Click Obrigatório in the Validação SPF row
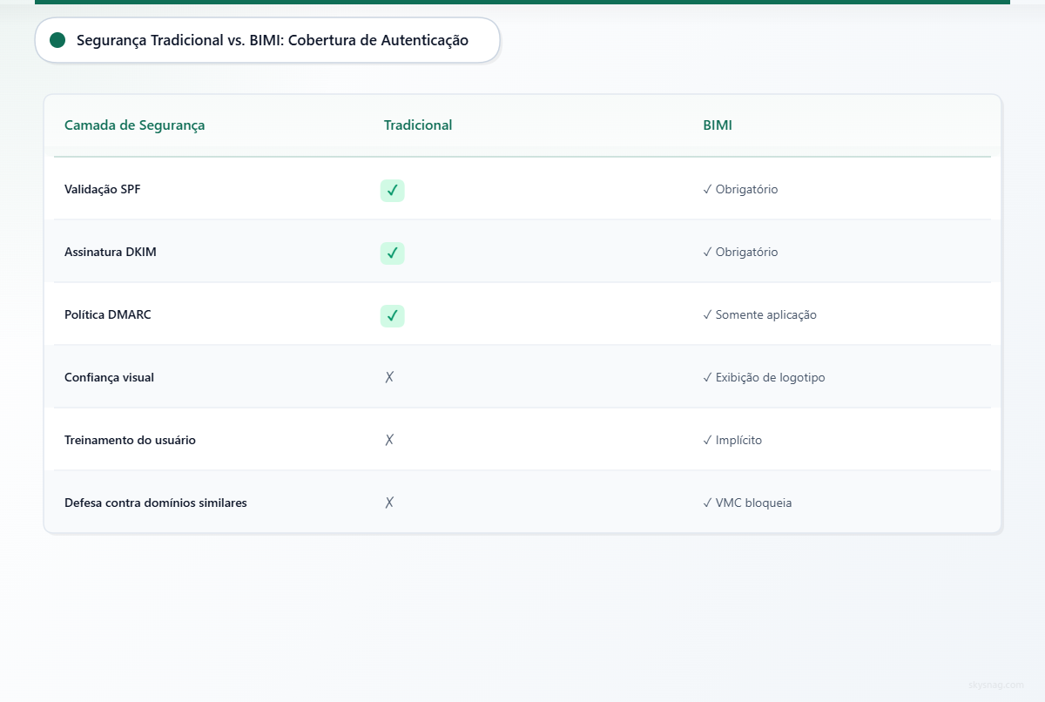 pos(740,189)
